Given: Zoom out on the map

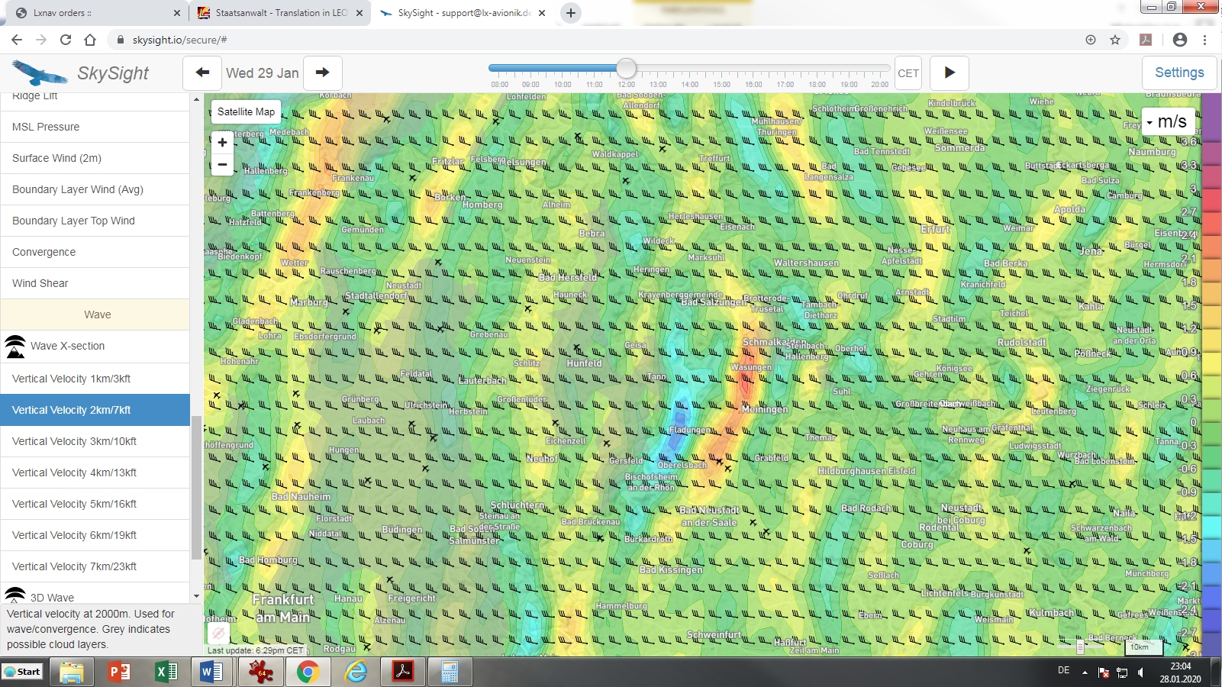Looking at the screenshot, I should click(222, 164).
